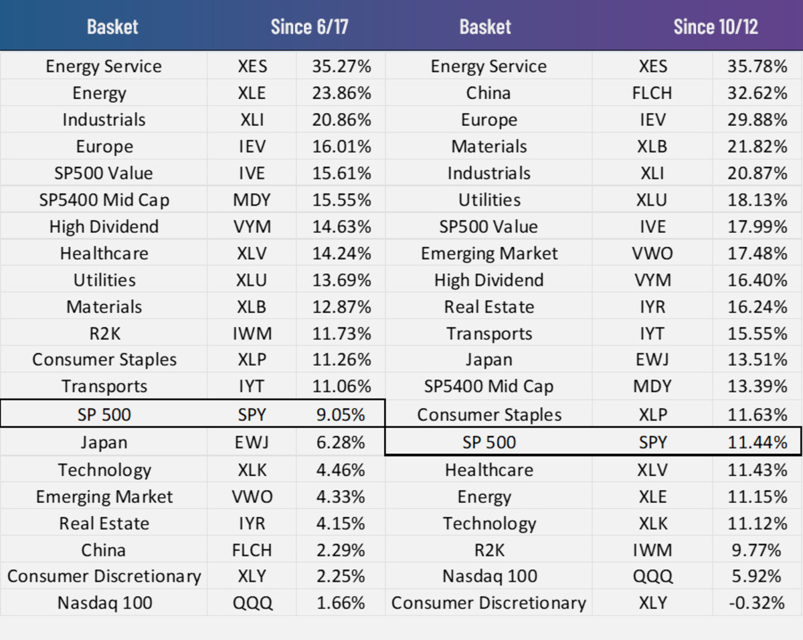Click the Since 10/12 column header
Image resolution: width=803 pixels, height=640 pixels.
715,27
